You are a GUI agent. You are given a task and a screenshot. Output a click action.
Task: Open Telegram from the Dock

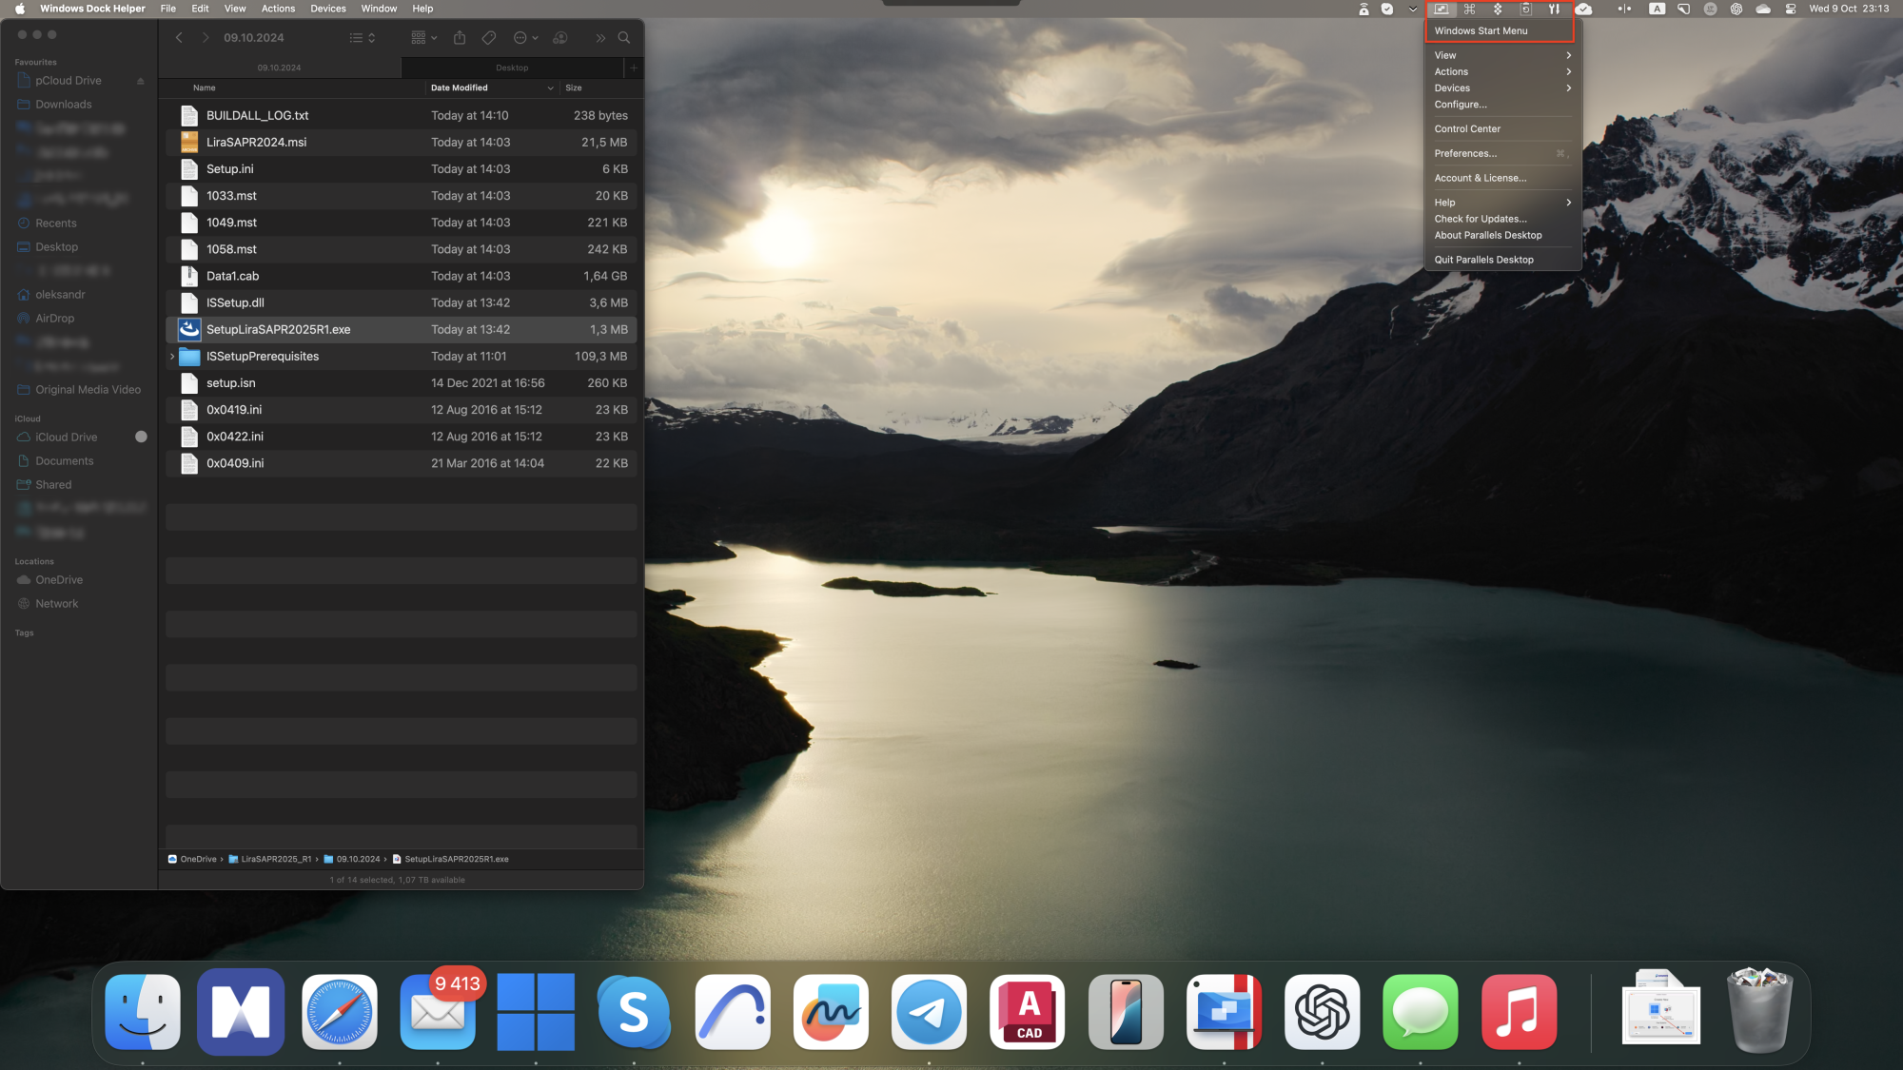point(929,1012)
